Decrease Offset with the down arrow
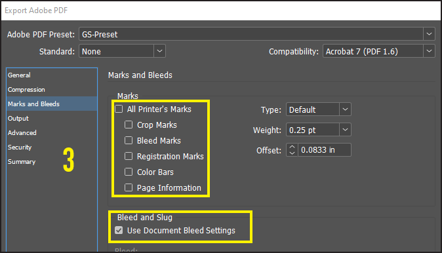 pos(292,153)
